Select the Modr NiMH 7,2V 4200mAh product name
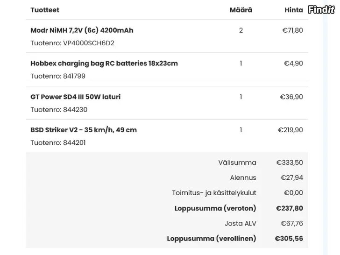This screenshot has height=255, width=340. [x=82, y=30]
